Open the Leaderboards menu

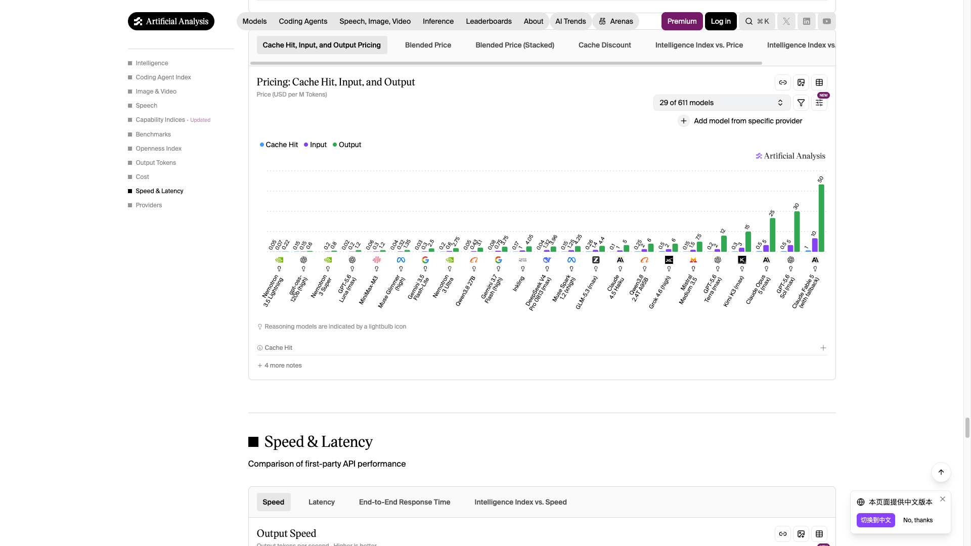[x=489, y=21]
